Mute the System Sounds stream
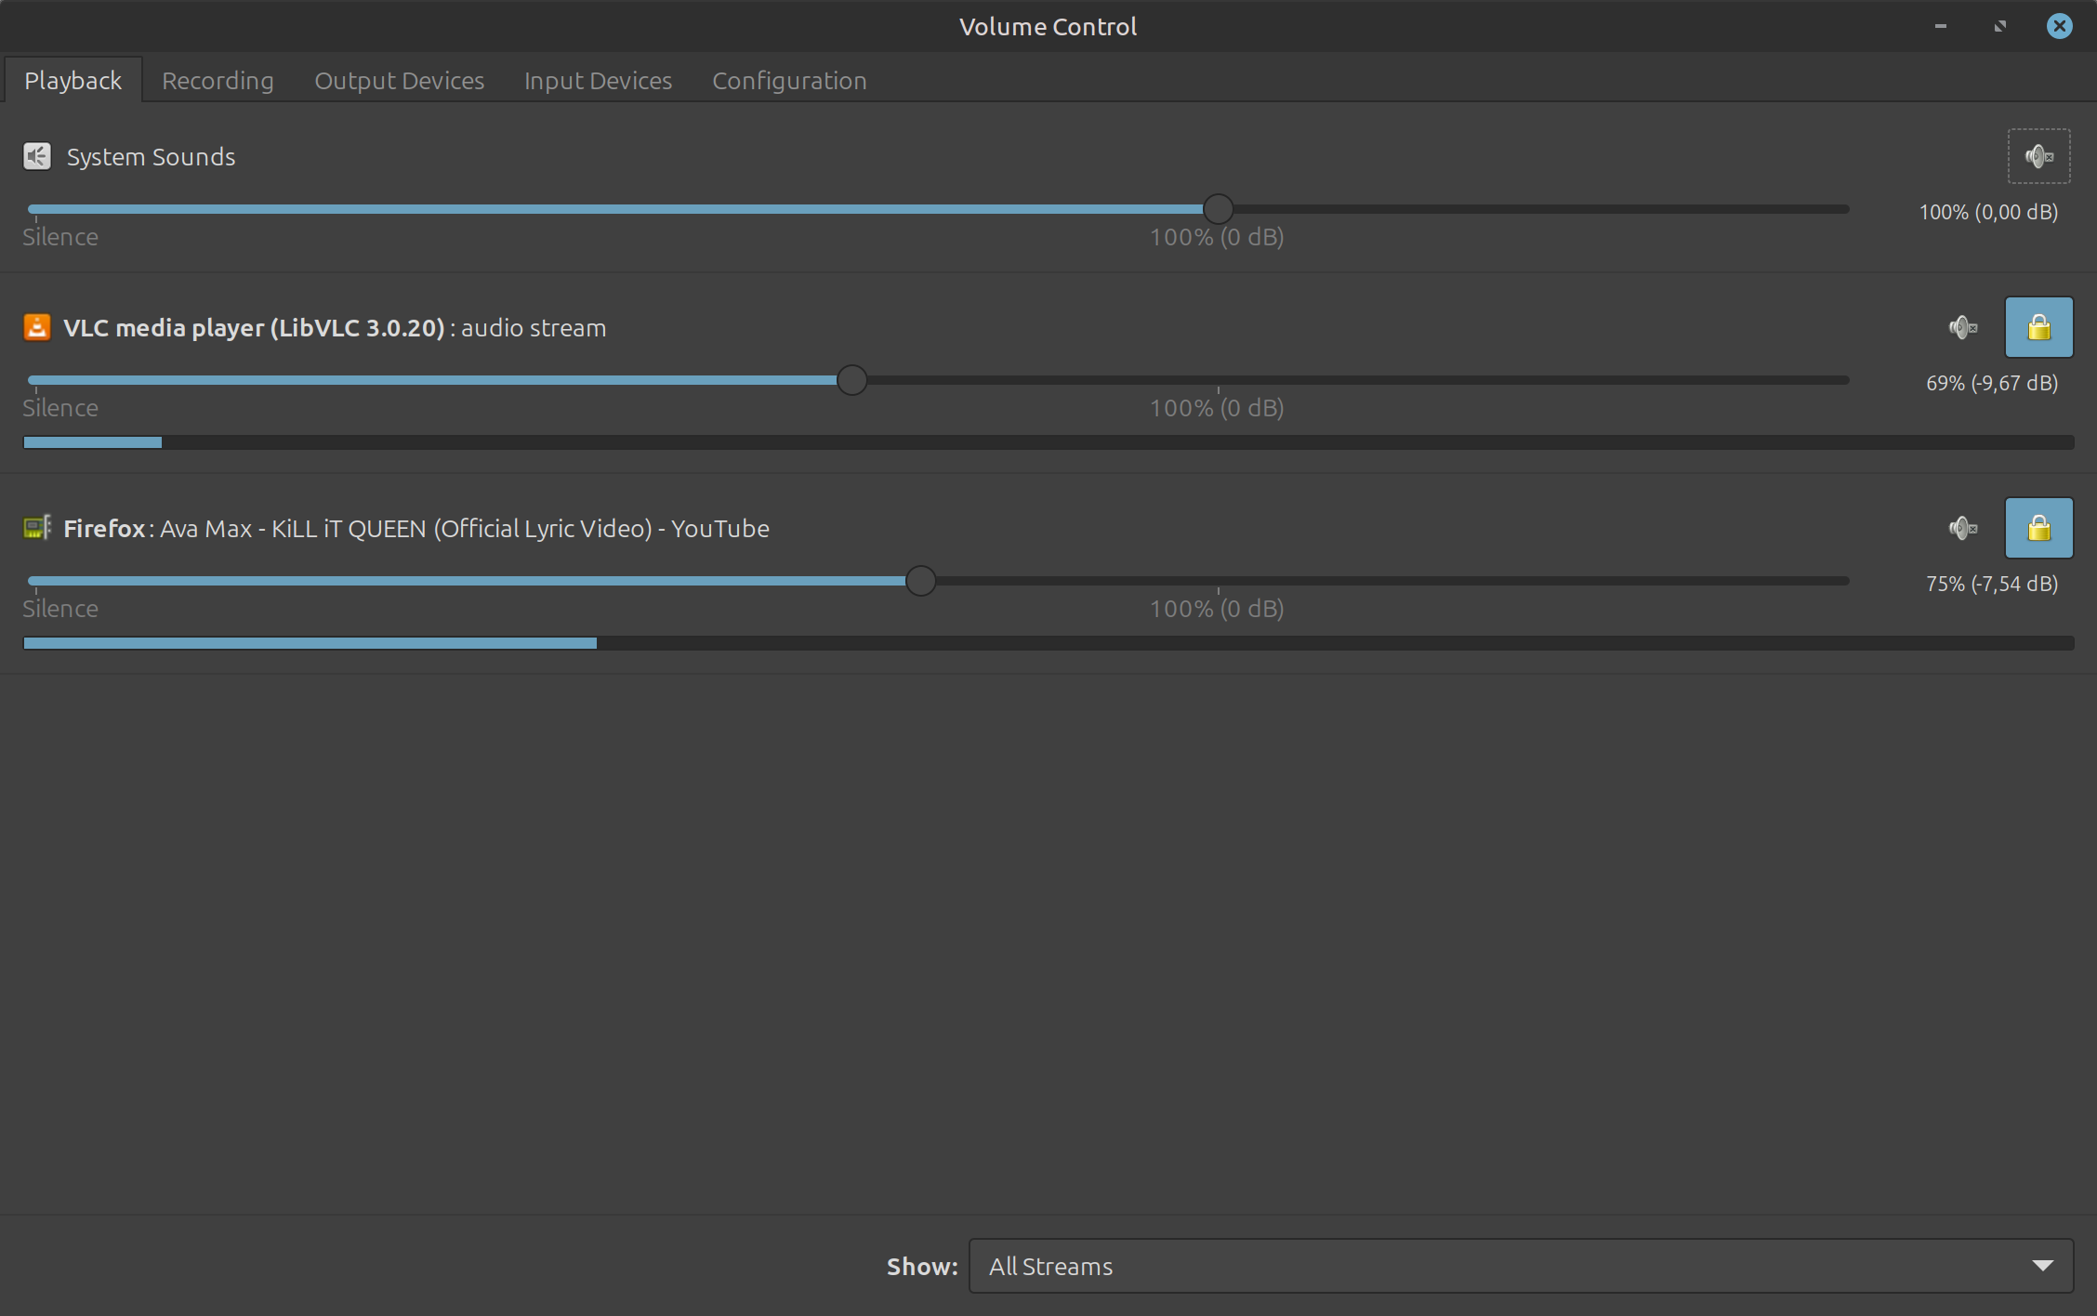2097x1316 pixels. (x=2038, y=156)
